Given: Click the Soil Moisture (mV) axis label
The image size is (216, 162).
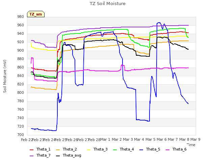Looking at the screenshot, I should (x=5, y=76).
